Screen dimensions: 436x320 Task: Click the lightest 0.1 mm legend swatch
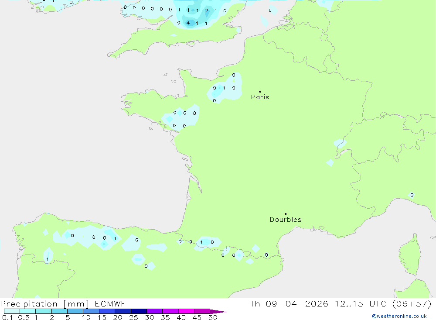coord(12,311)
